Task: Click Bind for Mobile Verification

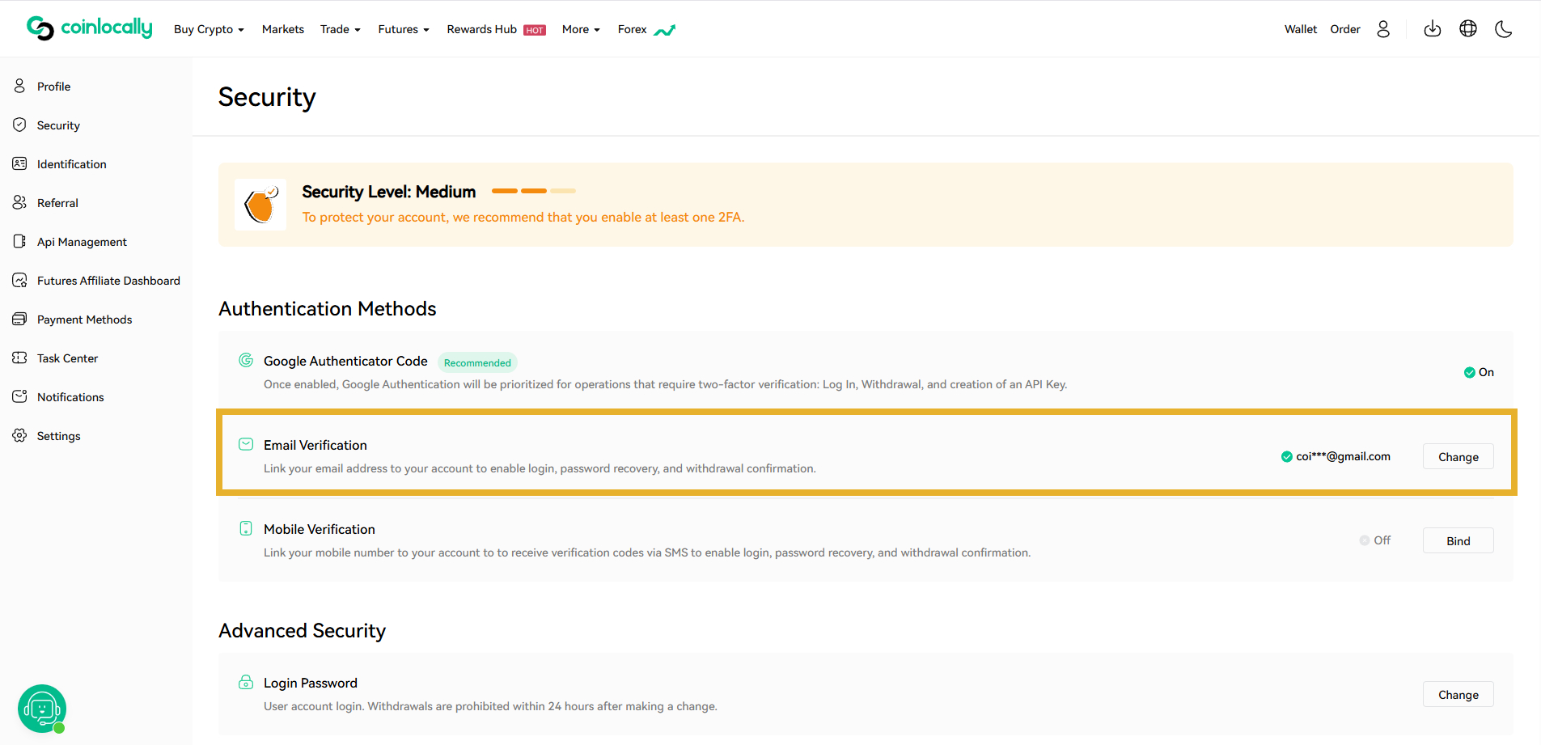Action: (1458, 541)
